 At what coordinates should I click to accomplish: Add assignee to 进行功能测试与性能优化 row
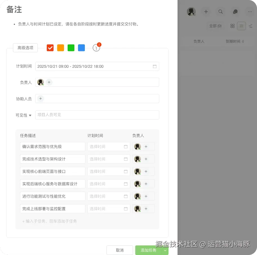pyautogui.click(x=146, y=196)
